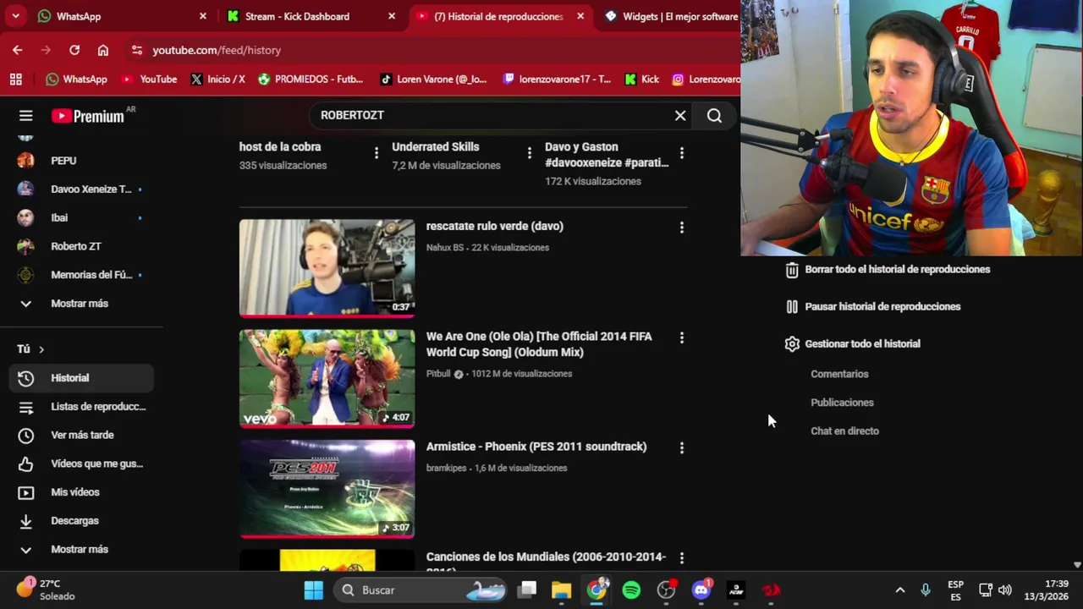Open the Windows Start menu

tap(314, 590)
